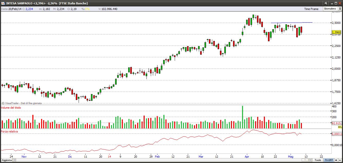Click the Mar month label on the axis

click(201, 156)
